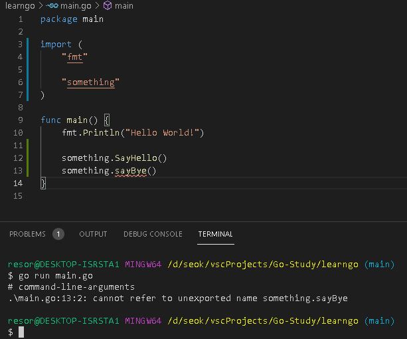The height and width of the screenshot is (339, 407).
Task: Click the func keyword on line 9
Action: [51, 120]
